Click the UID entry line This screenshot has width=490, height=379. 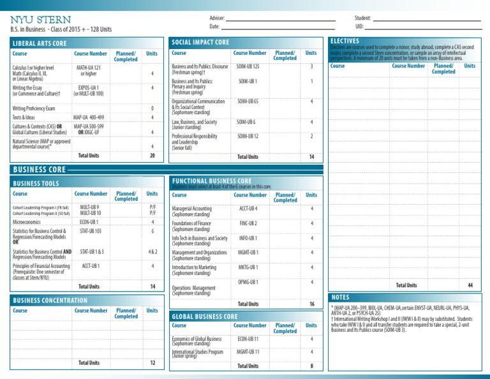[x=423, y=29]
